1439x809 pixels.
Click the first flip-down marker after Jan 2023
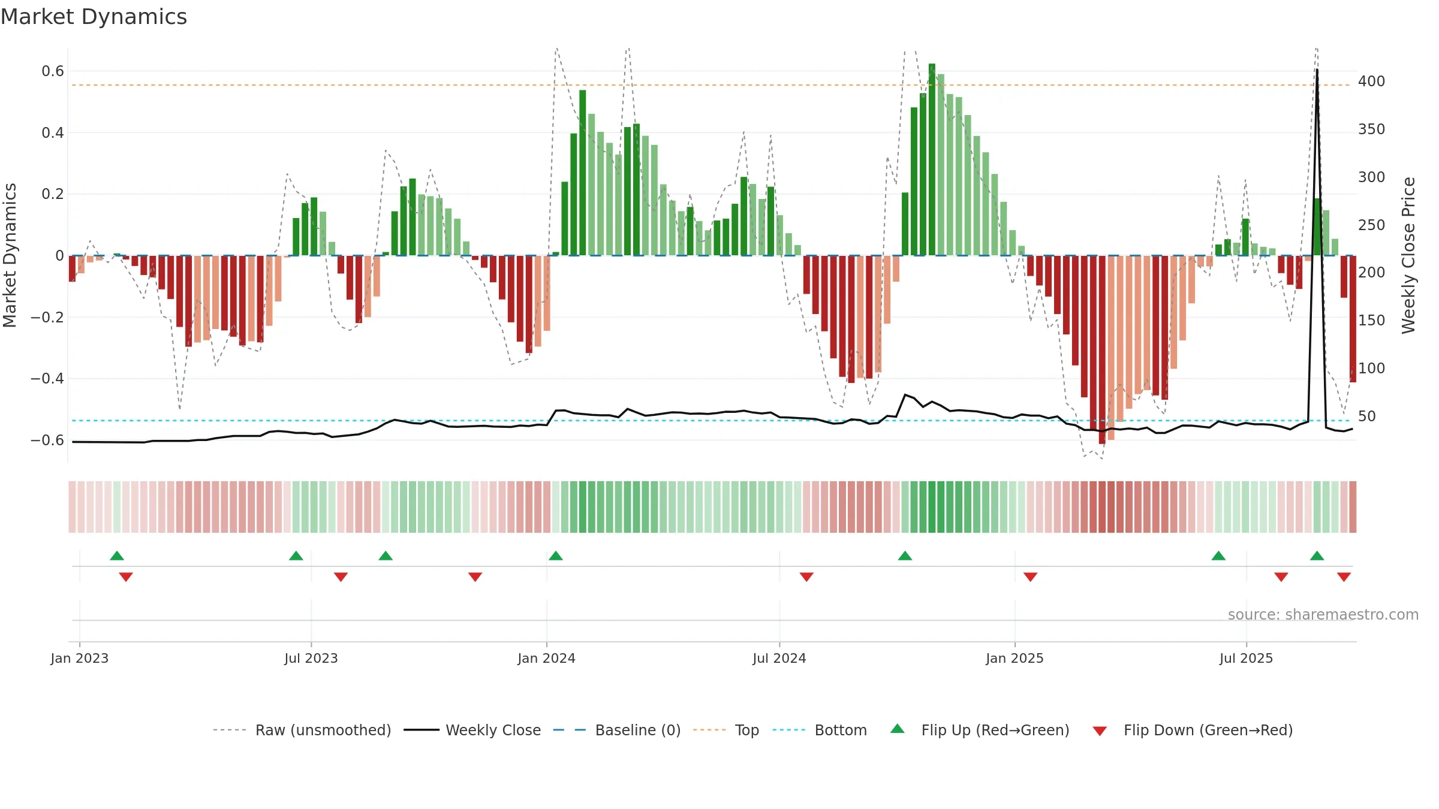point(126,577)
